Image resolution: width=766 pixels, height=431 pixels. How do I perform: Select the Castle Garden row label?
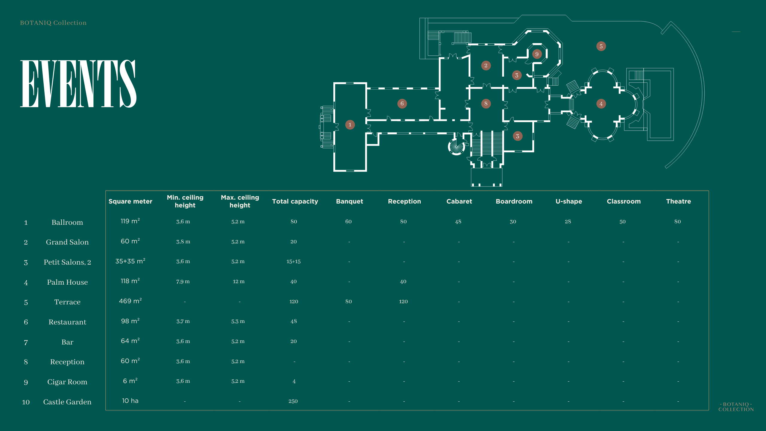(x=67, y=402)
